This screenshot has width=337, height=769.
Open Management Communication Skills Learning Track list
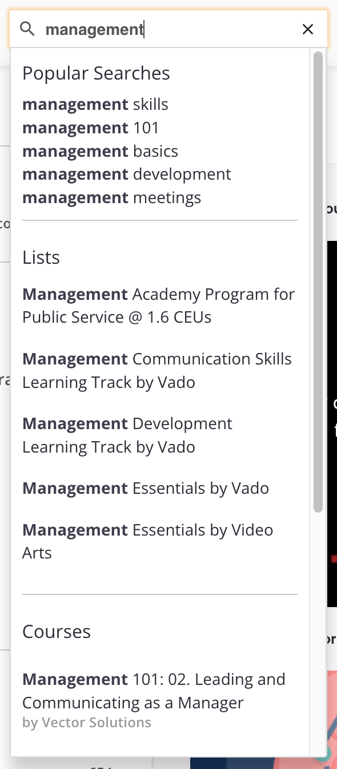pyautogui.click(x=157, y=370)
